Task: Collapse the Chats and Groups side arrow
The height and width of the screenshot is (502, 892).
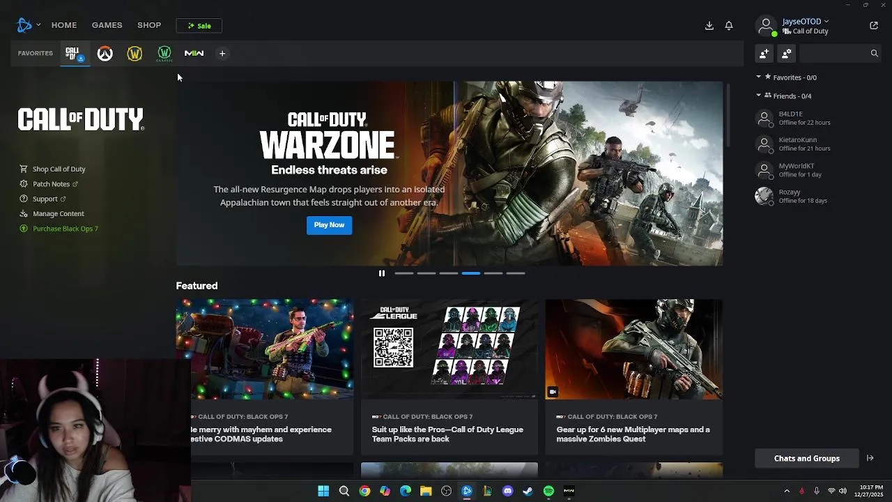Action: [x=870, y=458]
